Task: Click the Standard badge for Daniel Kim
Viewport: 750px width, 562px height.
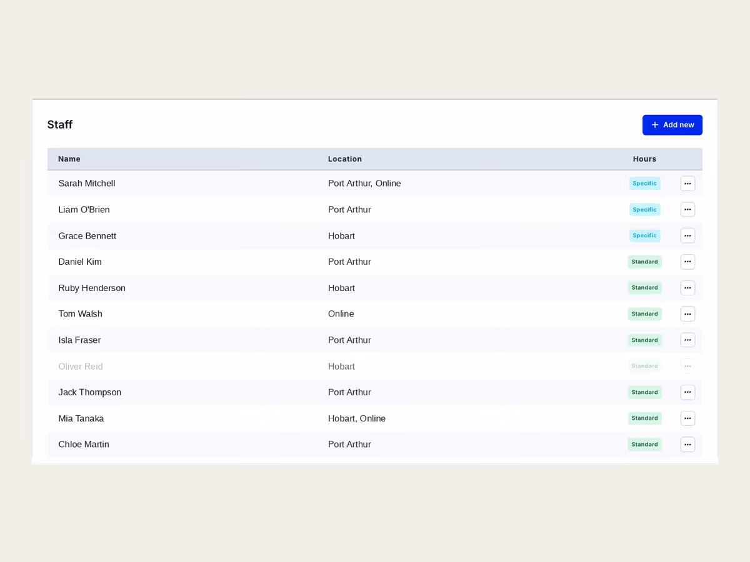Action: (x=644, y=262)
